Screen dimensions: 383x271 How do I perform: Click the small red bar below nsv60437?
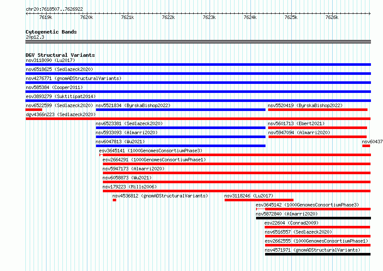coord(366,146)
